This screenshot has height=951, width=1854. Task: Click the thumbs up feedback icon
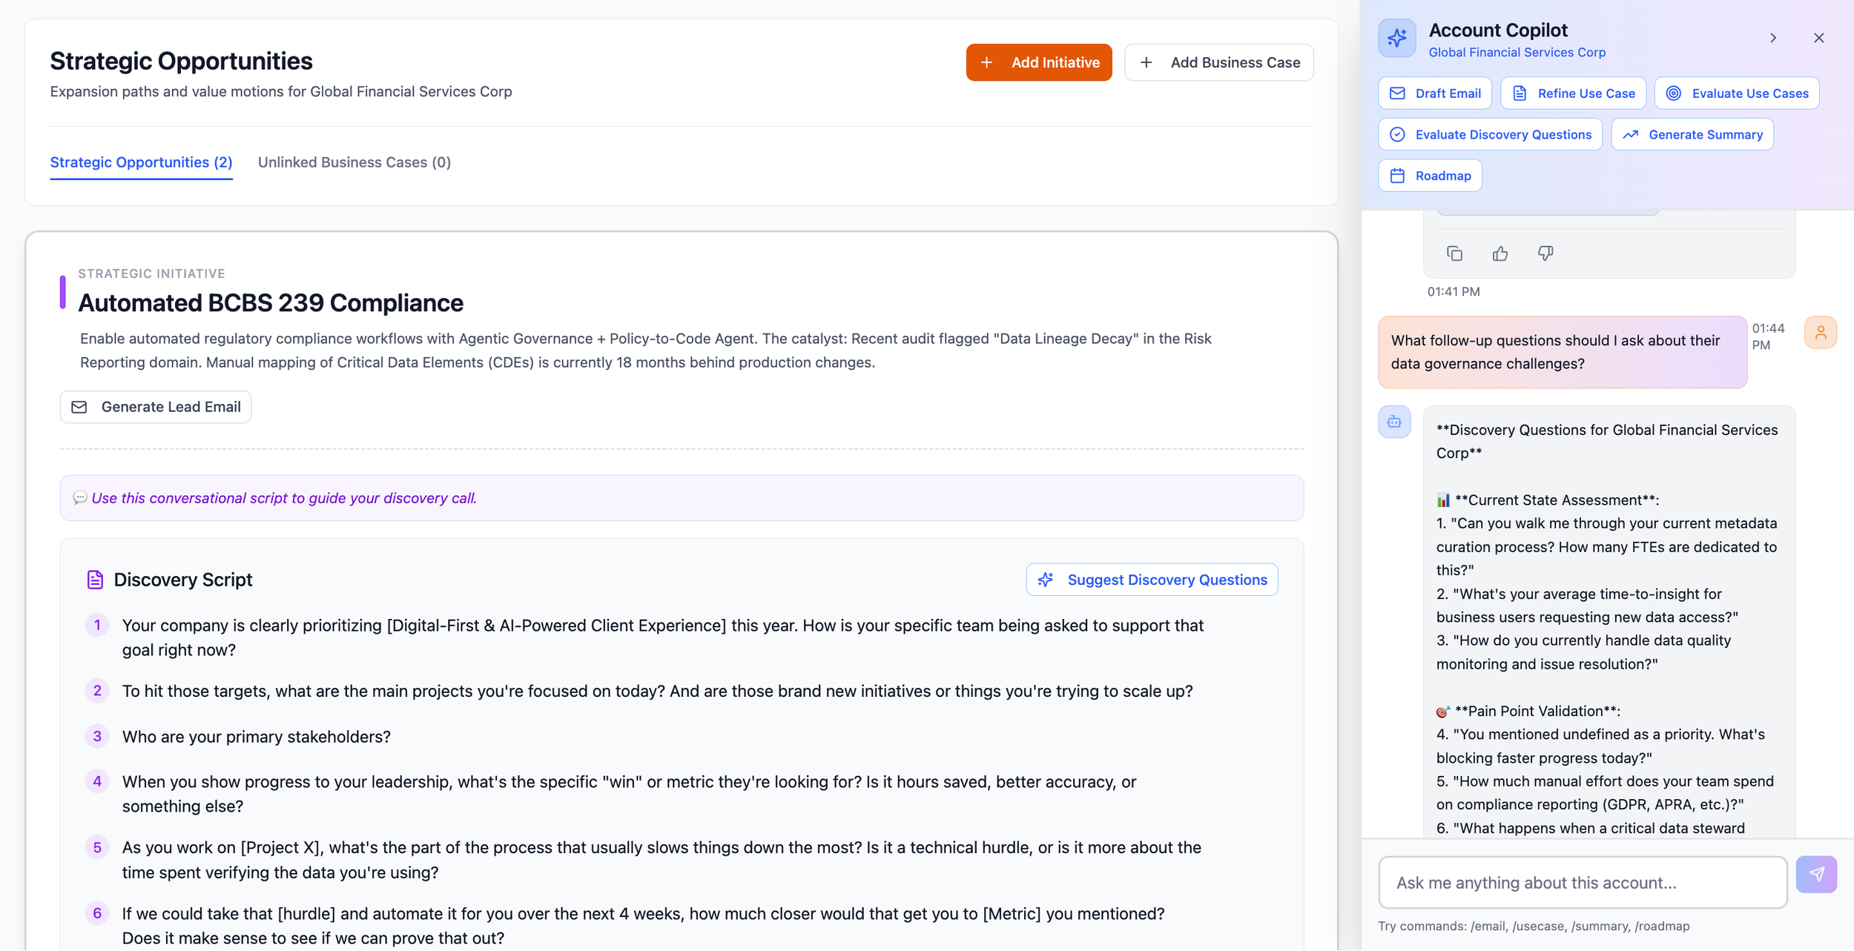(x=1500, y=254)
